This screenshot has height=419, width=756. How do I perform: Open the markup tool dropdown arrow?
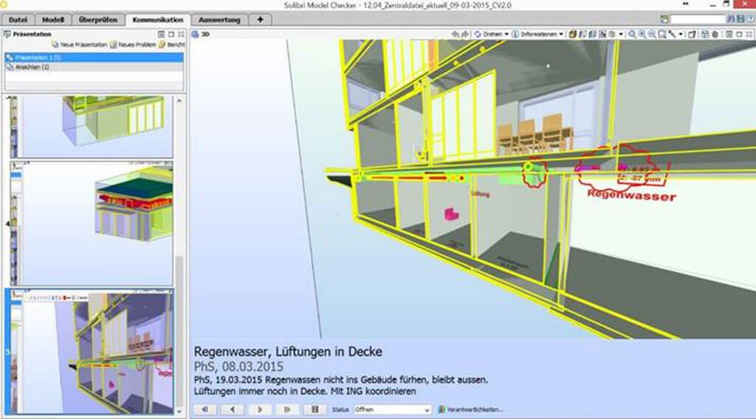point(681,34)
